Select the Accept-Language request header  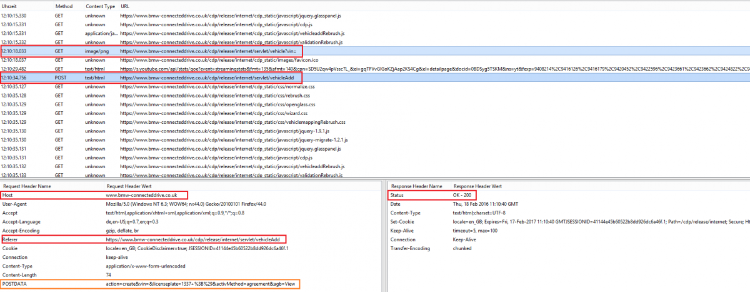click(x=22, y=222)
